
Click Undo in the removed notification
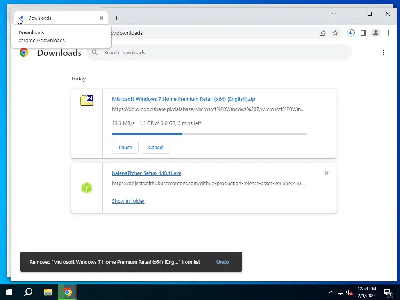[222, 262]
